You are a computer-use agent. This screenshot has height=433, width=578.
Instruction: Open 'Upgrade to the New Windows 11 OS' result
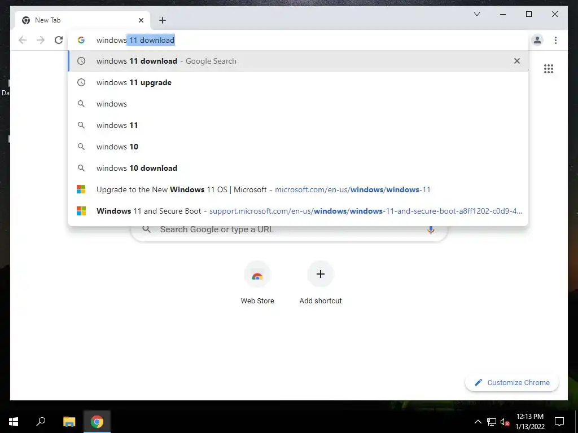[298, 189]
